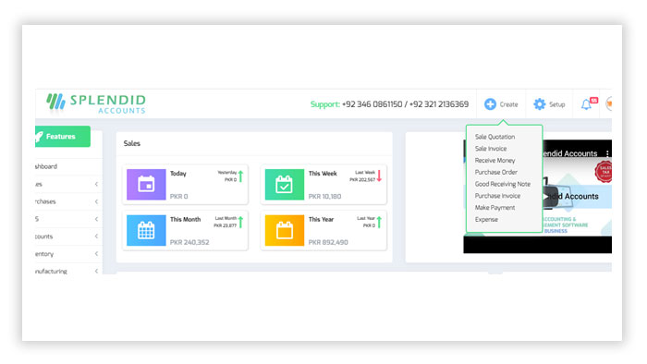Click the green Features button

point(63,137)
